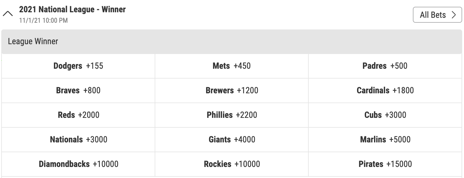The width and height of the screenshot is (464, 178).
Task: Choose Cubs +3000 to win
Action: pyautogui.click(x=385, y=115)
